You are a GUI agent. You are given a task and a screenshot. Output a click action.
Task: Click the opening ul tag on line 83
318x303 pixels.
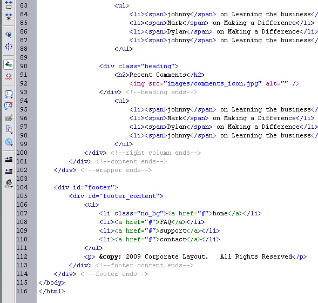[x=121, y=6]
